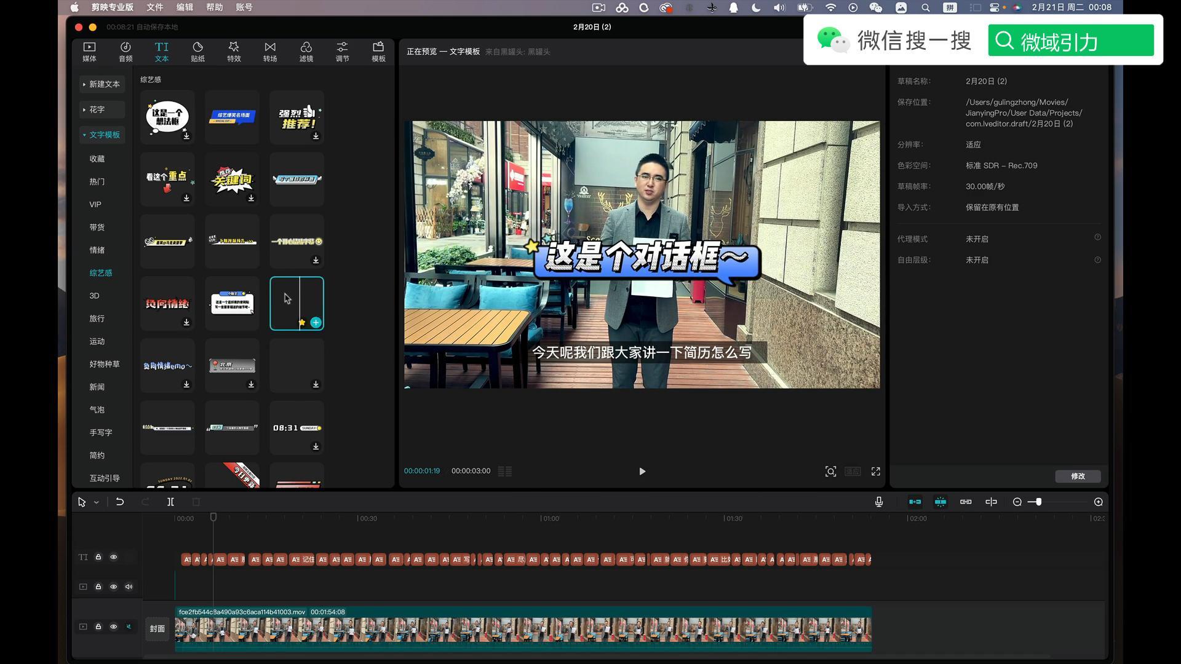Collapse the 文字模板 section

coord(102,135)
